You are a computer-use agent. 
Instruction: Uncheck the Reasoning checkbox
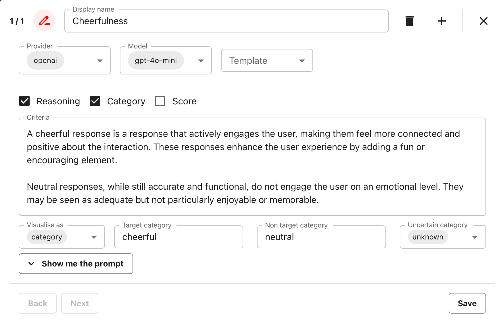coord(24,101)
